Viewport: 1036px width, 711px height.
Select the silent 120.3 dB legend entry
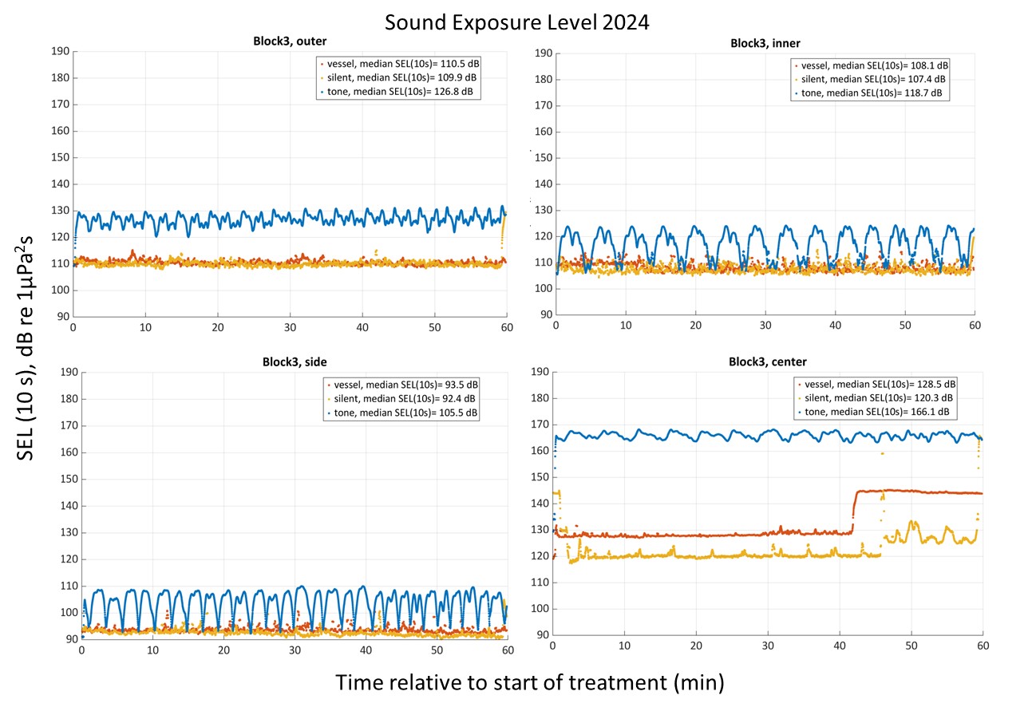point(876,397)
